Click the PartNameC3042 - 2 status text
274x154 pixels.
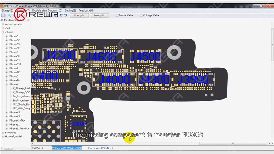pyautogui.click(x=101, y=148)
